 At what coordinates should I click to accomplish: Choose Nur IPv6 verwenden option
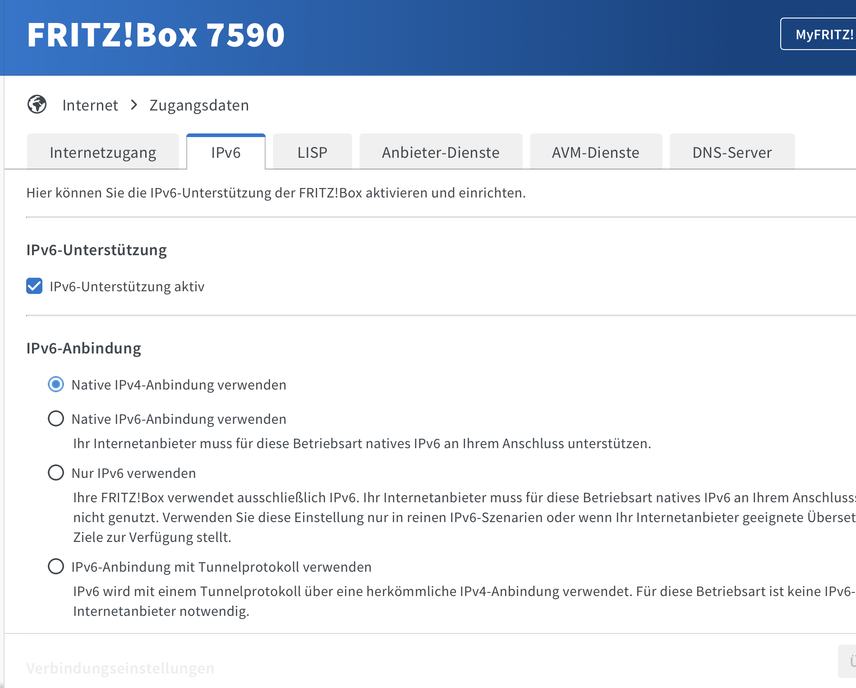click(x=56, y=472)
